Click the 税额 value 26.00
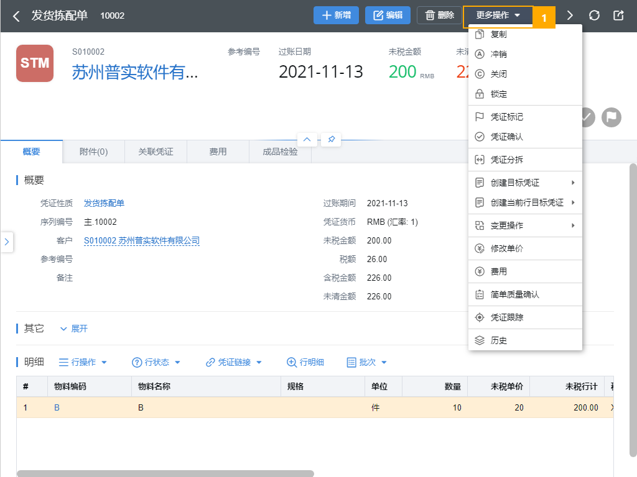This screenshot has width=637, height=477. coord(377,260)
